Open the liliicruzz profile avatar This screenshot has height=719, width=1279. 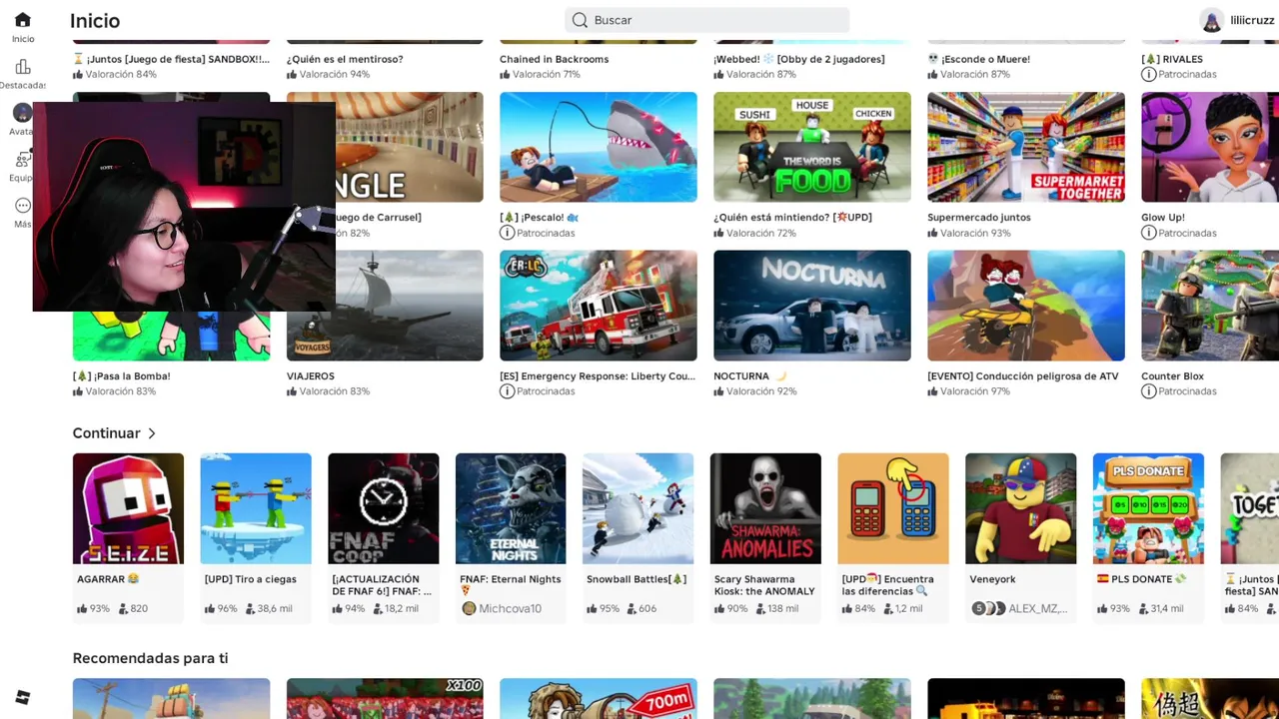(1211, 20)
